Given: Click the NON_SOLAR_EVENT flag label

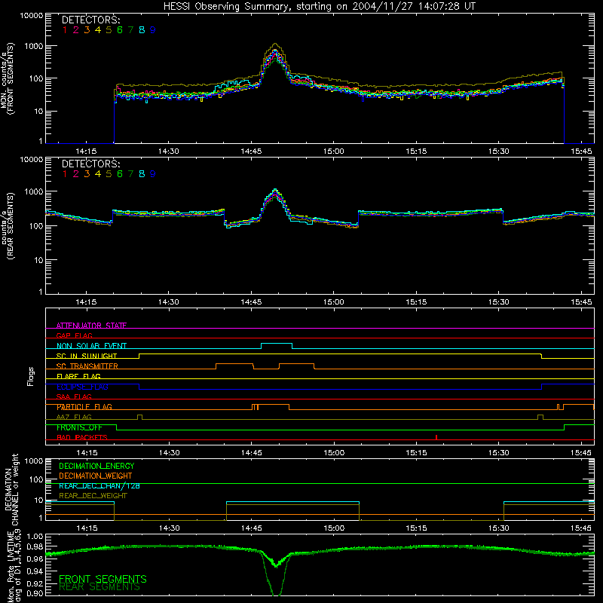Looking at the screenshot, I should pos(91,346).
